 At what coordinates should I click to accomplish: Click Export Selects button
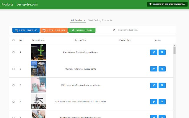54,30
